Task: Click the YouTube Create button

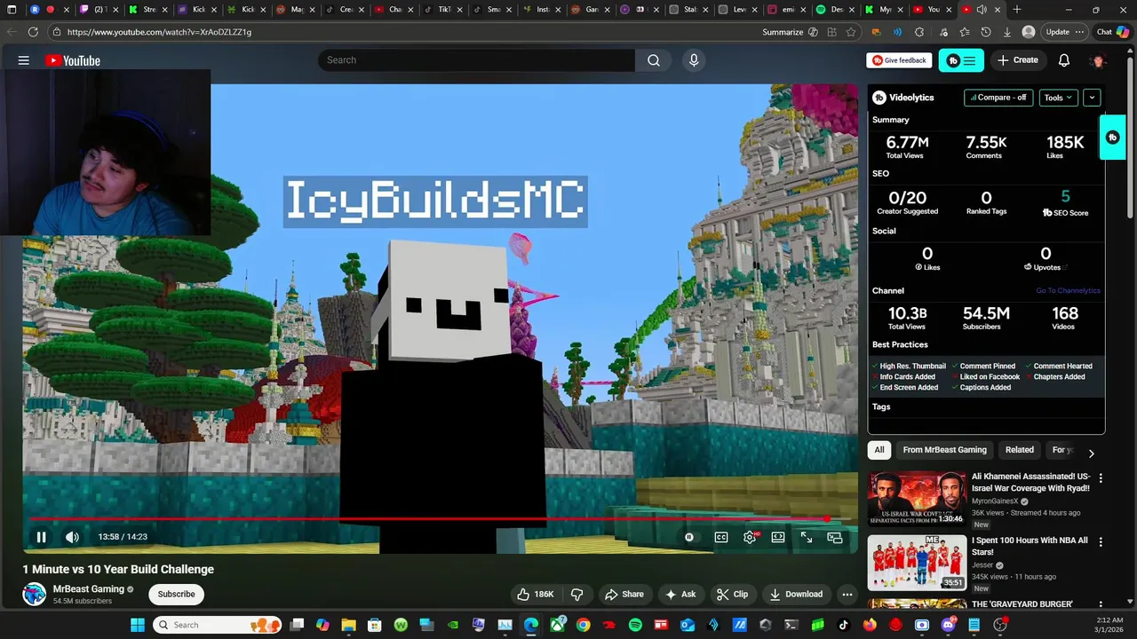Action: click(x=1018, y=60)
